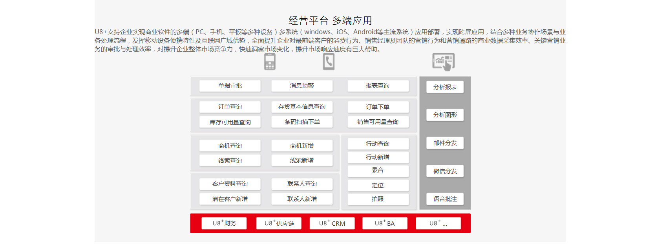Choose 条码扫描下单 feature

point(301,122)
